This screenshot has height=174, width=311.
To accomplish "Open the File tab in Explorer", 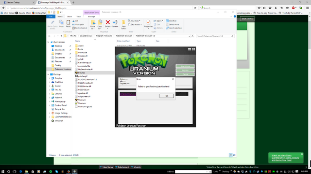I will pos(51,16).
